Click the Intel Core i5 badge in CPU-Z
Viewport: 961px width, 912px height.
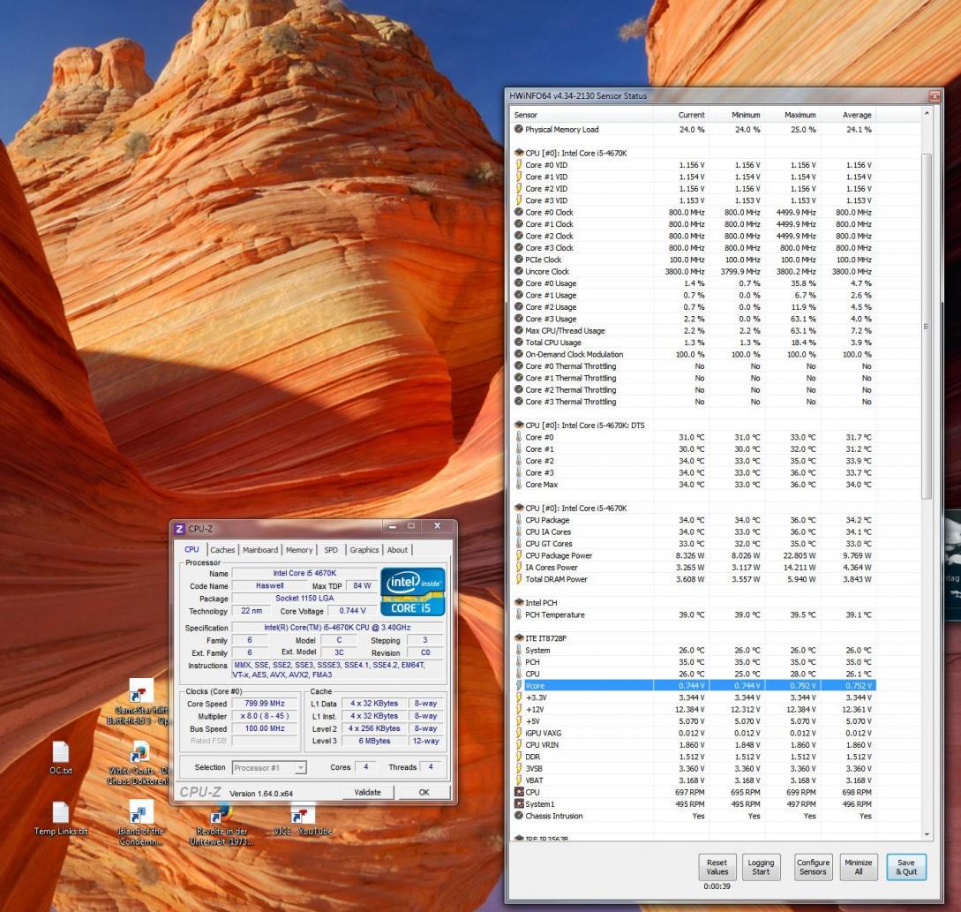[412, 592]
